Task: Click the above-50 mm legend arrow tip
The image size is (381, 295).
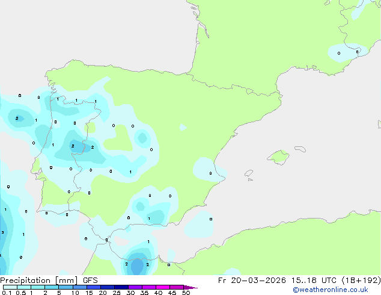Action: click(190, 287)
